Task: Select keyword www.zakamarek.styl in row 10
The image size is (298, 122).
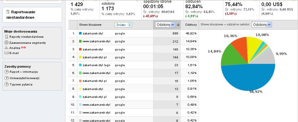Action: [x=96, y=105]
